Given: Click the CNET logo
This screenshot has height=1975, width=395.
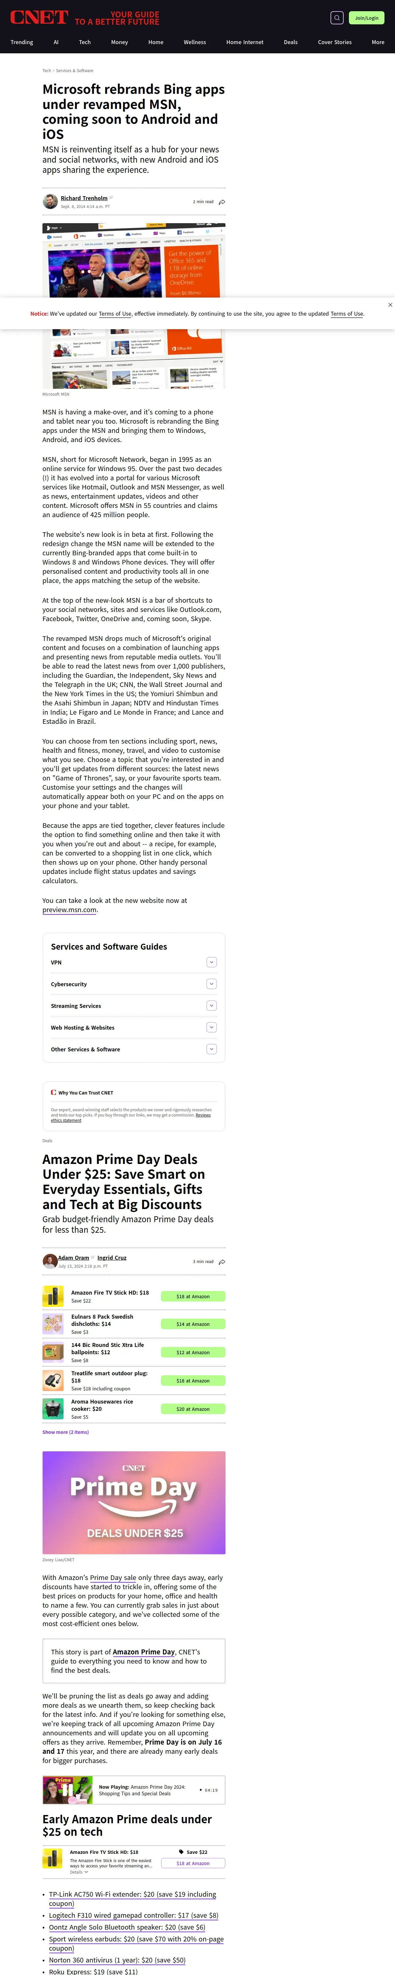Looking at the screenshot, I should [39, 17].
